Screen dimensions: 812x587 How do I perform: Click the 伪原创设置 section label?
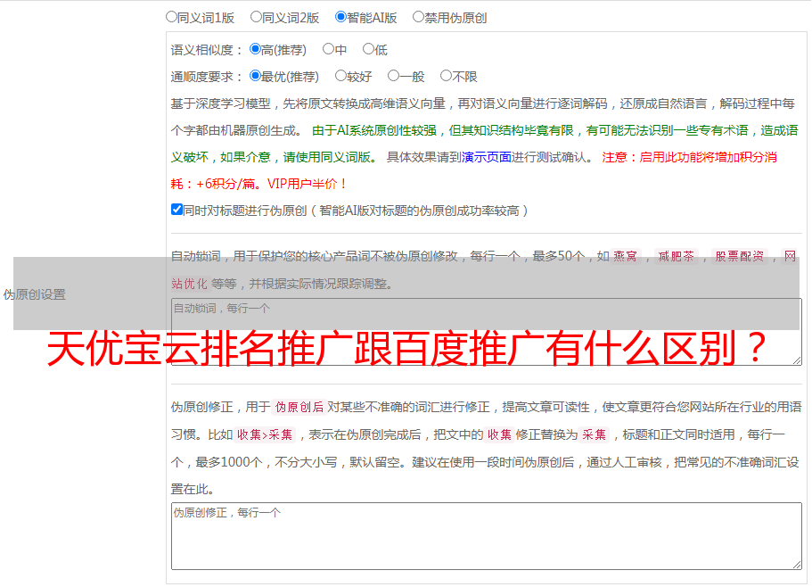click(35, 294)
